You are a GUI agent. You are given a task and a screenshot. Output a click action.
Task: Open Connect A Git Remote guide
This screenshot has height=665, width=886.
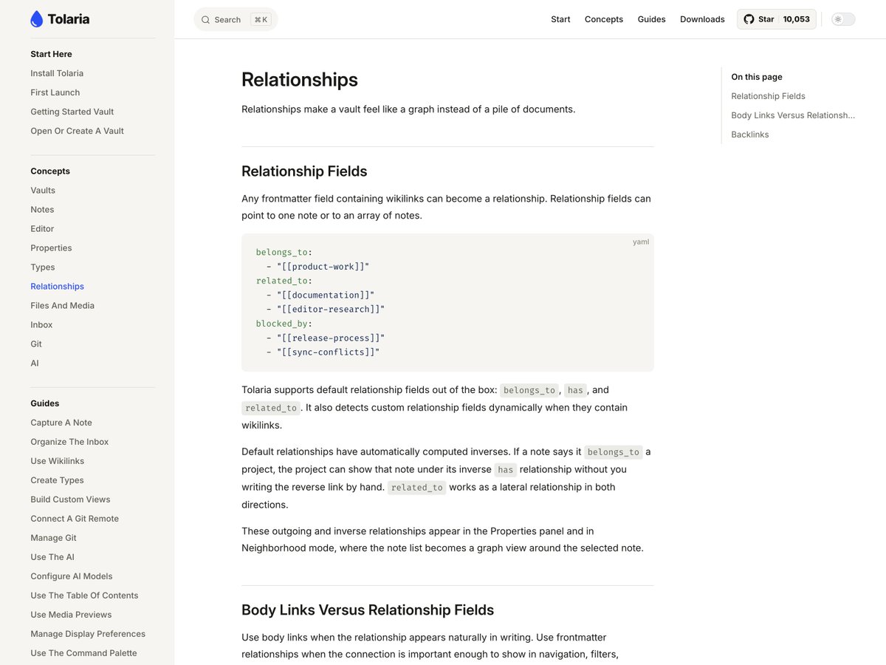point(75,519)
